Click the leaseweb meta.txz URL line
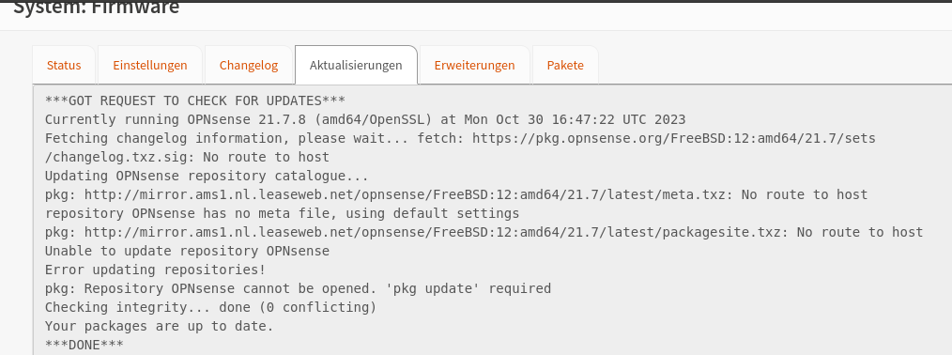Viewport: 952px width, 355px height. point(456,194)
